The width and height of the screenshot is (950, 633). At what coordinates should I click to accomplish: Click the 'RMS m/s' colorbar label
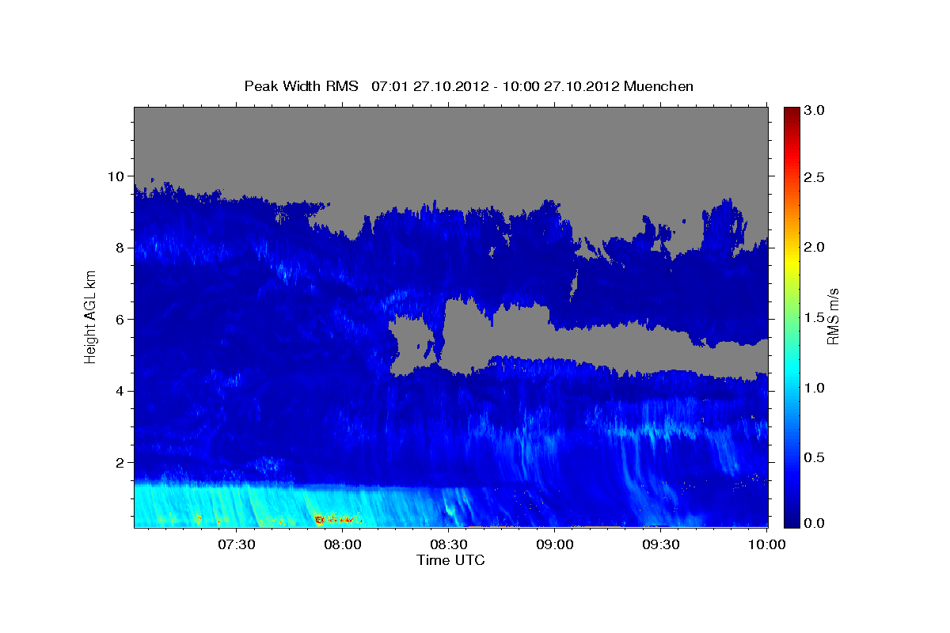pyautogui.click(x=832, y=317)
